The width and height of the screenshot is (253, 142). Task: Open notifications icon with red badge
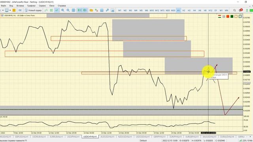click(241, 10)
